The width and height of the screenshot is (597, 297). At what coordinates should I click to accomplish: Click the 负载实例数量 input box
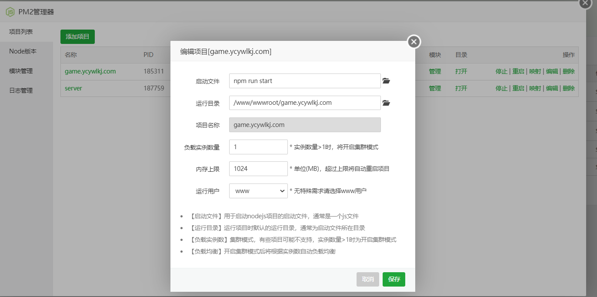(x=258, y=147)
